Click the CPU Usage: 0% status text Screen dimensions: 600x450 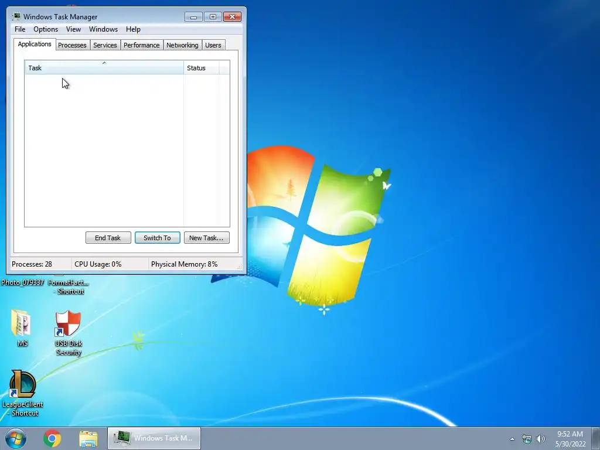[x=98, y=264]
